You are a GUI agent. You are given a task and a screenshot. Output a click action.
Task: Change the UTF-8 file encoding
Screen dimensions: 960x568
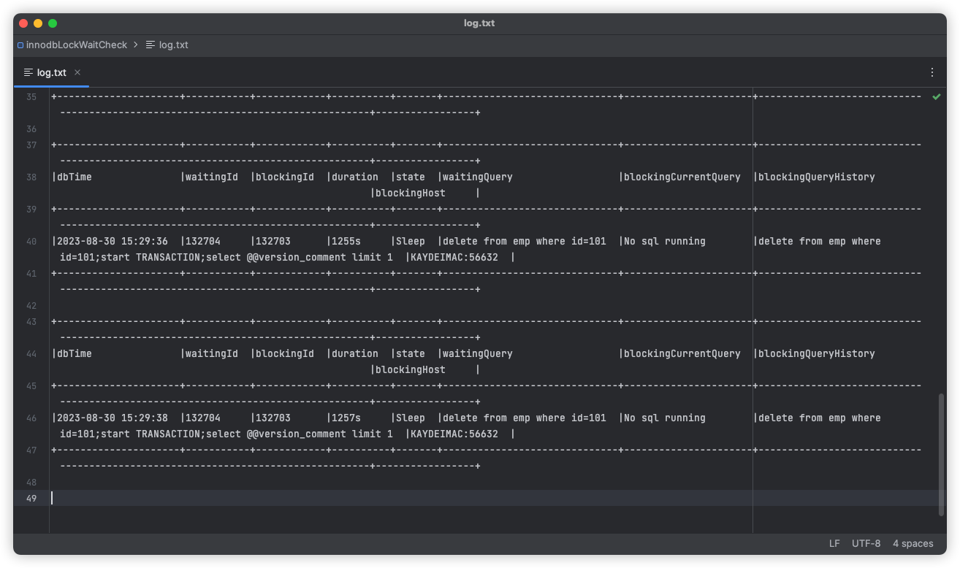point(866,543)
